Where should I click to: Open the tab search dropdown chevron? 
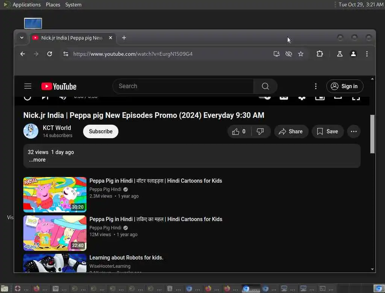22,38
